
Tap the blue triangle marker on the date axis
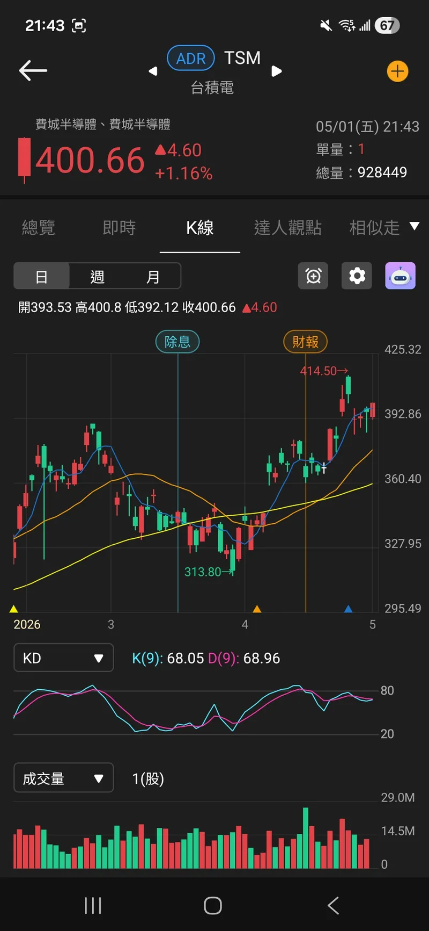click(x=348, y=609)
